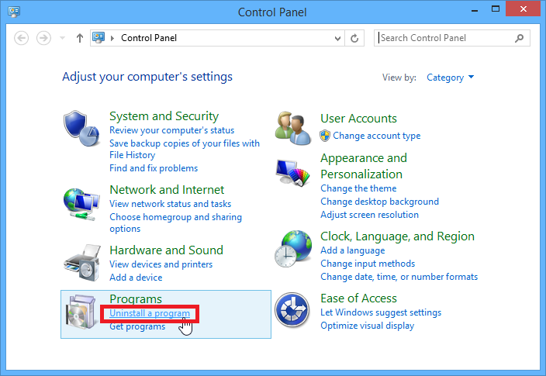The width and height of the screenshot is (546, 376).
Task: Click the Control Panel icon in address bar
Action: [x=98, y=37]
